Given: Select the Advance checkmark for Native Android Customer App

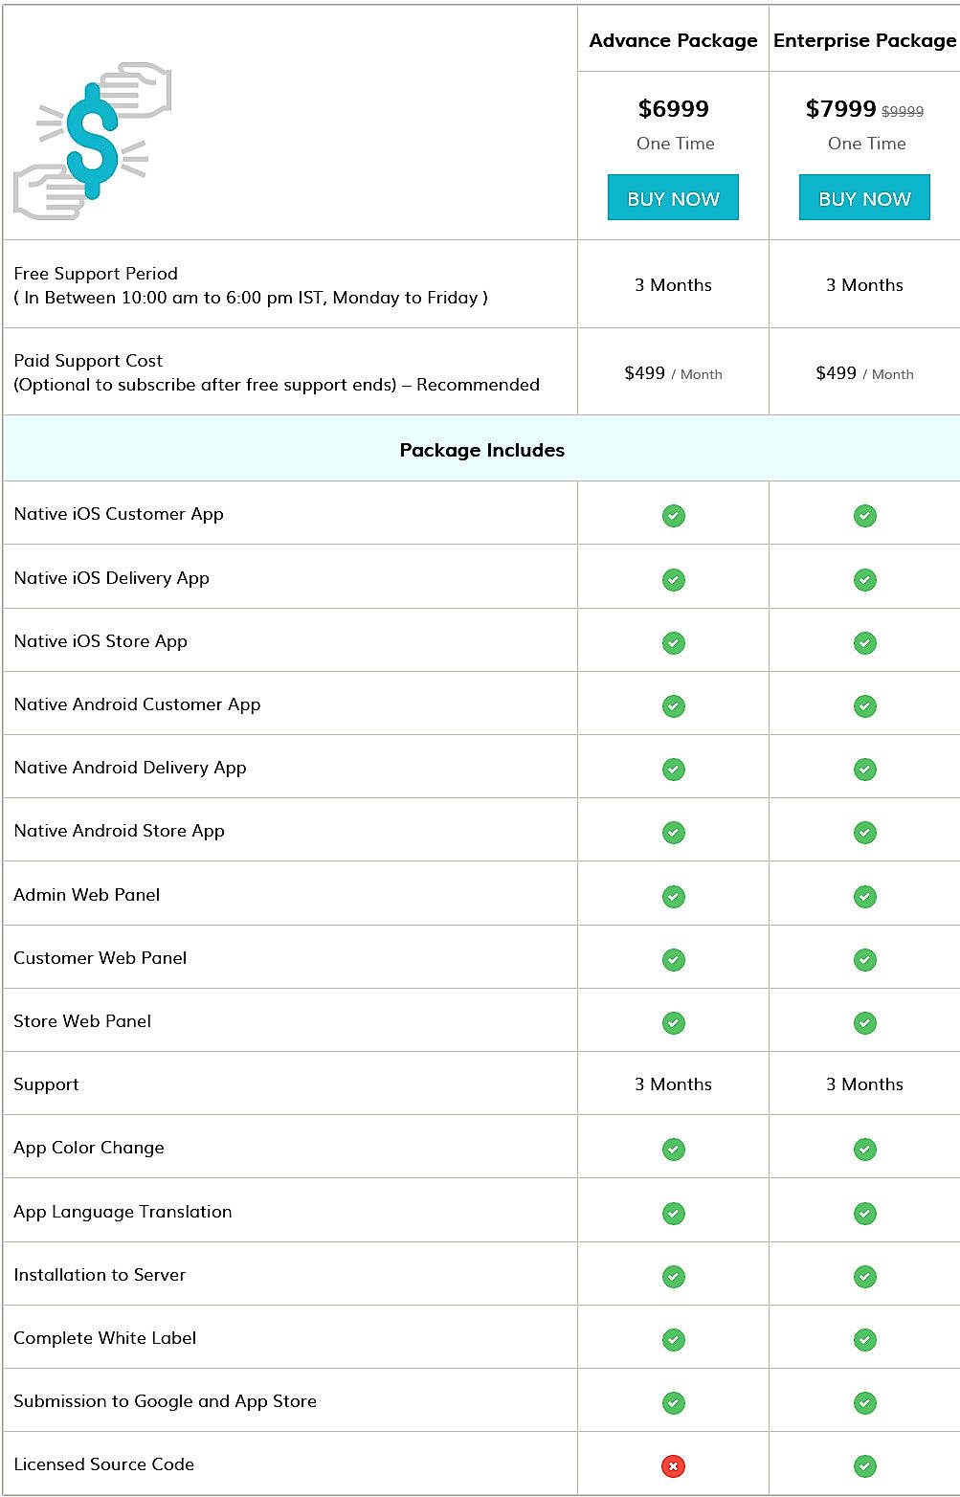Looking at the screenshot, I should pos(673,705).
